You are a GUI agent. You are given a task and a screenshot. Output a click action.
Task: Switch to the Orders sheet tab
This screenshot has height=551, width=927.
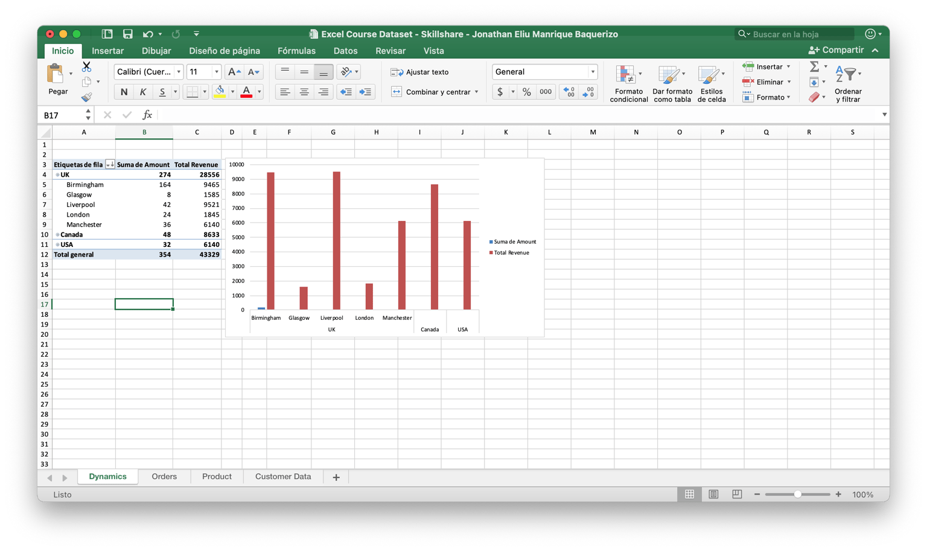(164, 477)
